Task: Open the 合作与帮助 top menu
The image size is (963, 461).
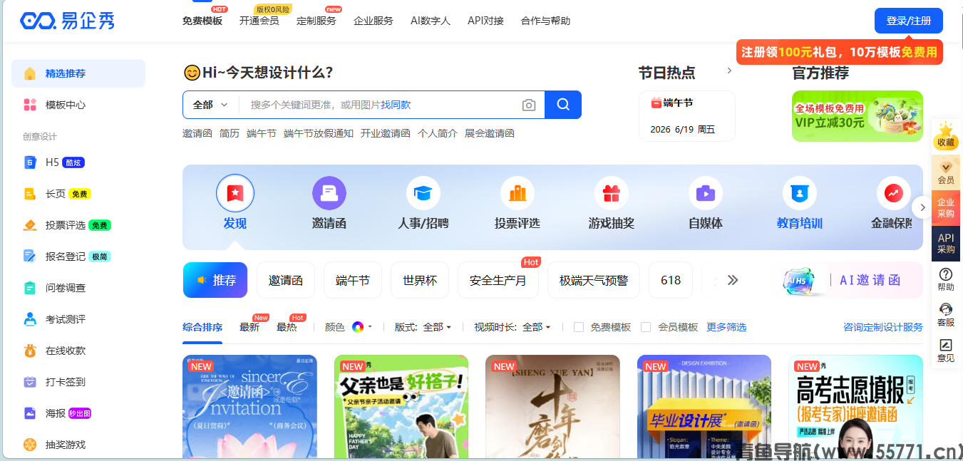Action: click(546, 21)
